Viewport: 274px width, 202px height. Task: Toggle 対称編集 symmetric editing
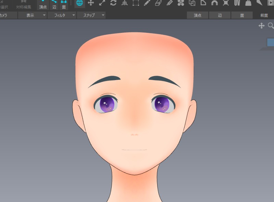tap(24, 5)
